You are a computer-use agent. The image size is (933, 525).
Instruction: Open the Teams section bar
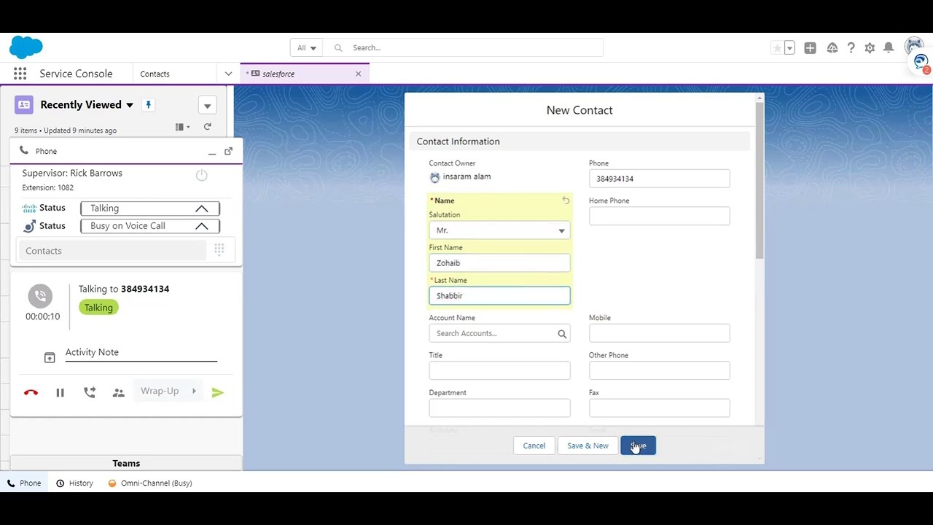[126, 463]
